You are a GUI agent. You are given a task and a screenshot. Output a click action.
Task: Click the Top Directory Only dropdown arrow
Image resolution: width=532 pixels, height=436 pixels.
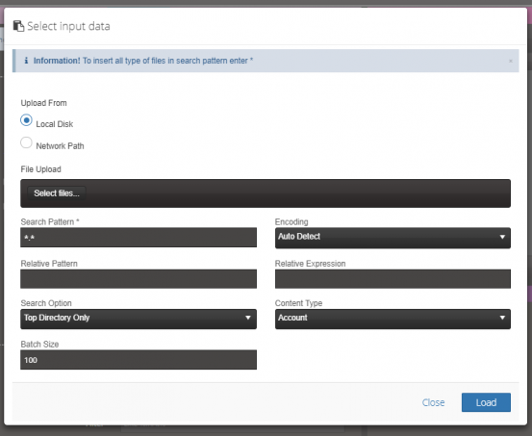[x=248, y=318]
